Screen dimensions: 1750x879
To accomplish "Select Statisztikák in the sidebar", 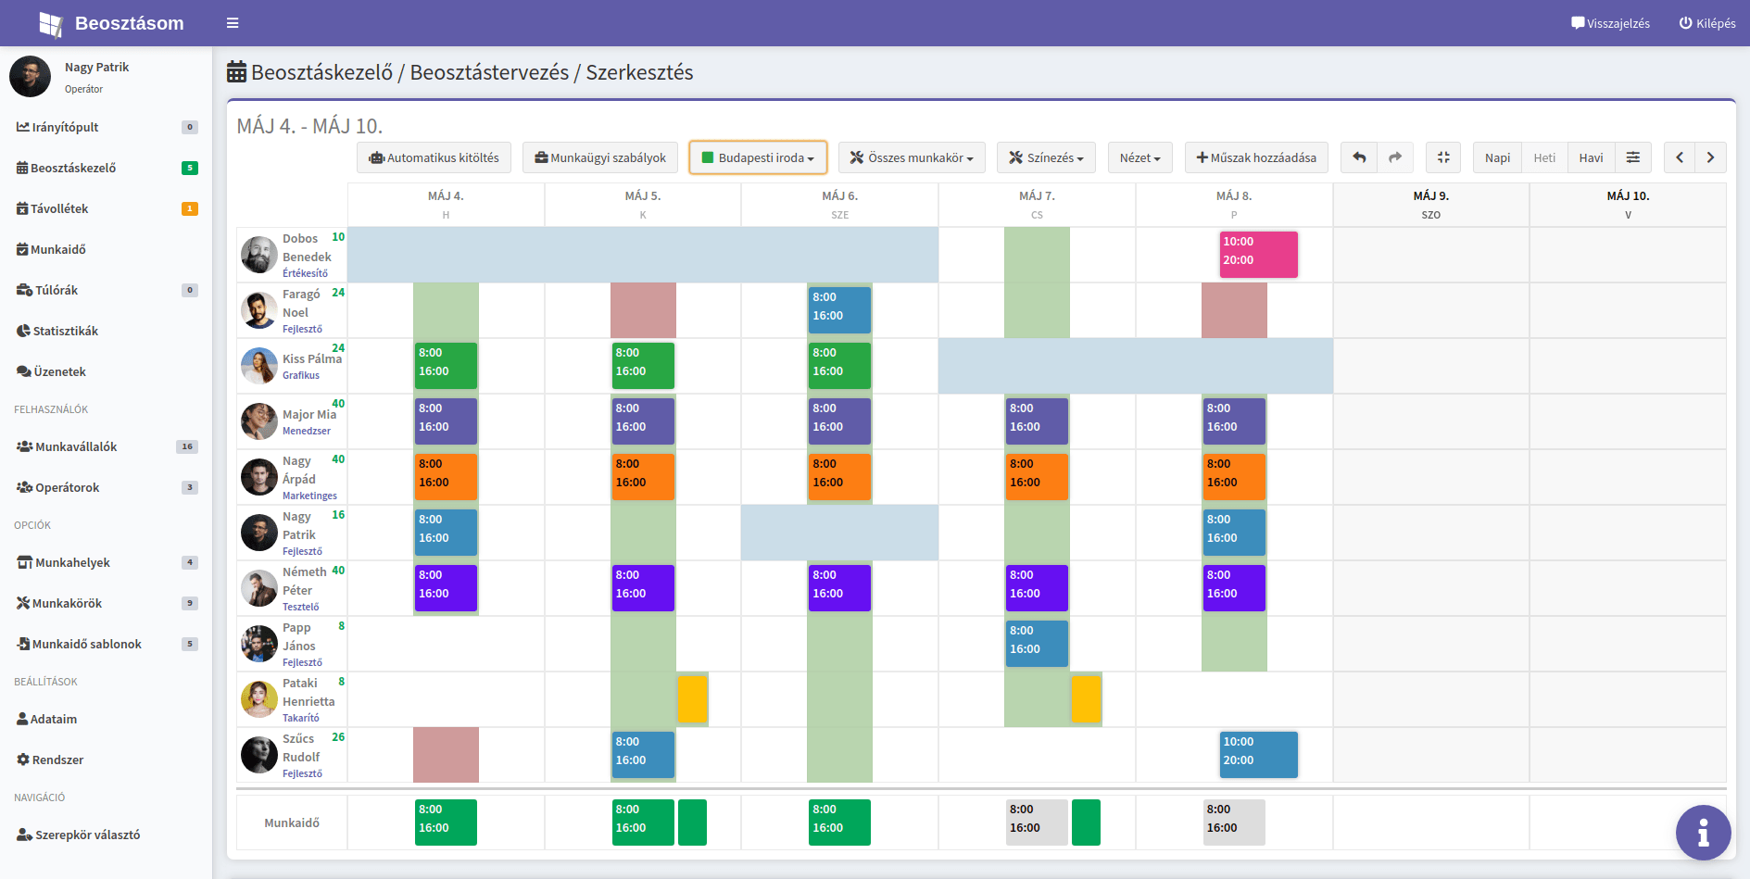I will [65, 331].
